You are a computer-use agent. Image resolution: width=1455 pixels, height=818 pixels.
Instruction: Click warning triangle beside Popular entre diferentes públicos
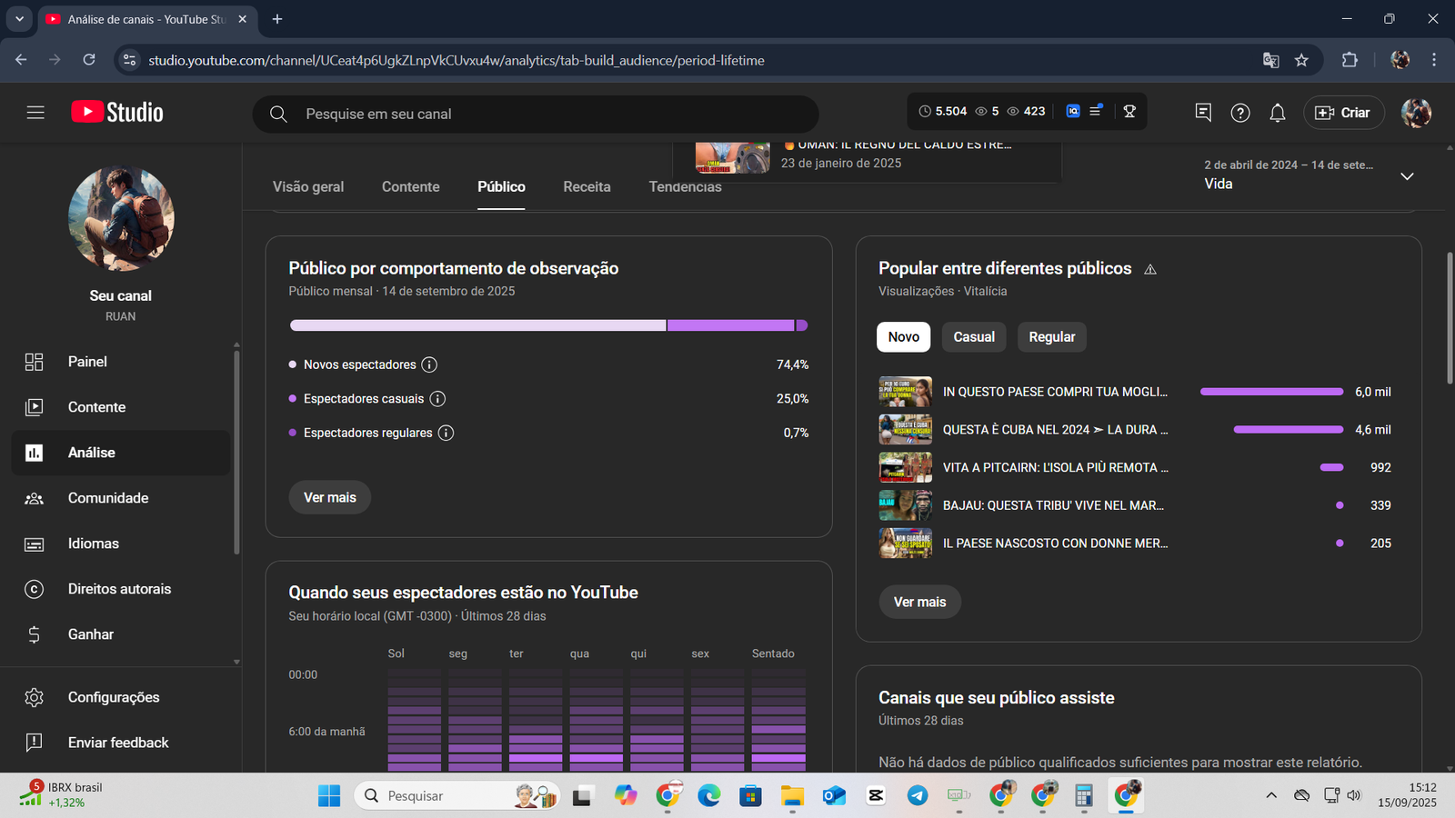coord(1150,269)
